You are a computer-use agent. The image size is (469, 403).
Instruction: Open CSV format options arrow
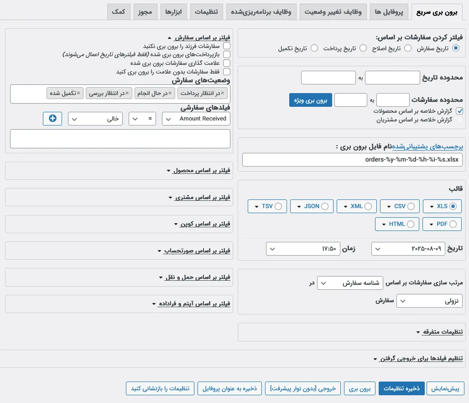coord(389,206)
